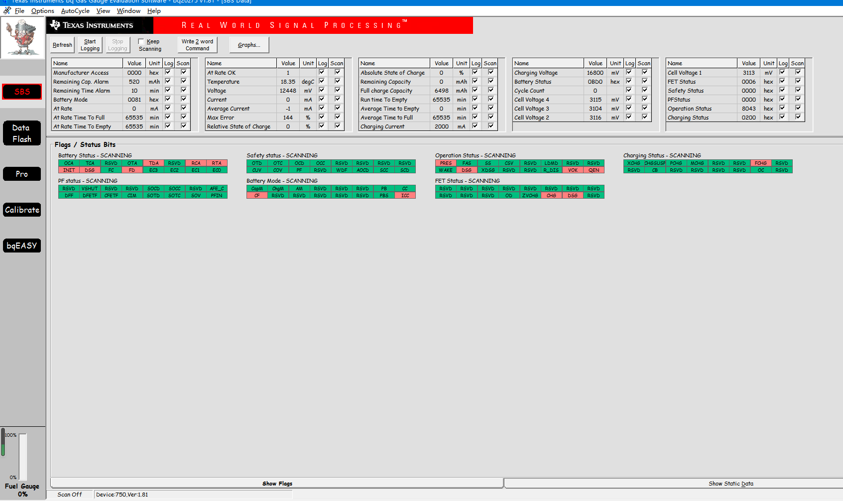
Task: Click the Texas Instruments logo banner
Action: coord(100,25)
